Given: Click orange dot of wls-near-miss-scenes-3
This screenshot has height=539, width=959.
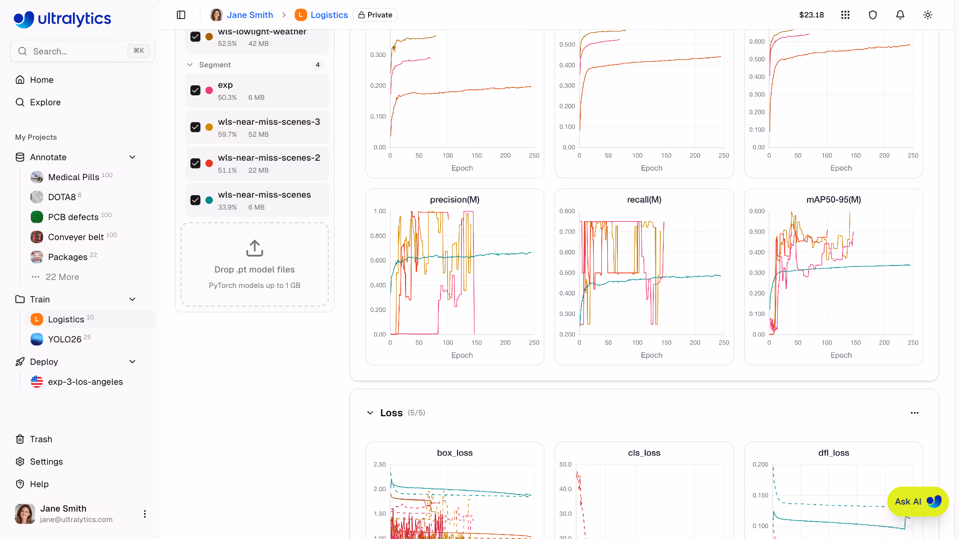Looking at the screenshot, I should (209, 127).
